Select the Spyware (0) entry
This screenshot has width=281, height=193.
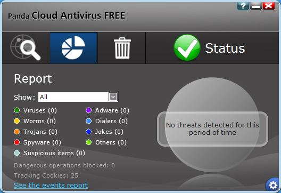[42, 142]
